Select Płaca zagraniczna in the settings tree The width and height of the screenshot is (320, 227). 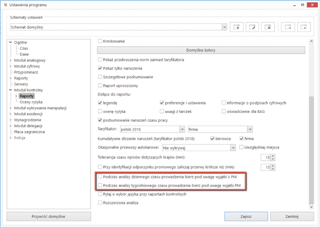click(29, 132)
